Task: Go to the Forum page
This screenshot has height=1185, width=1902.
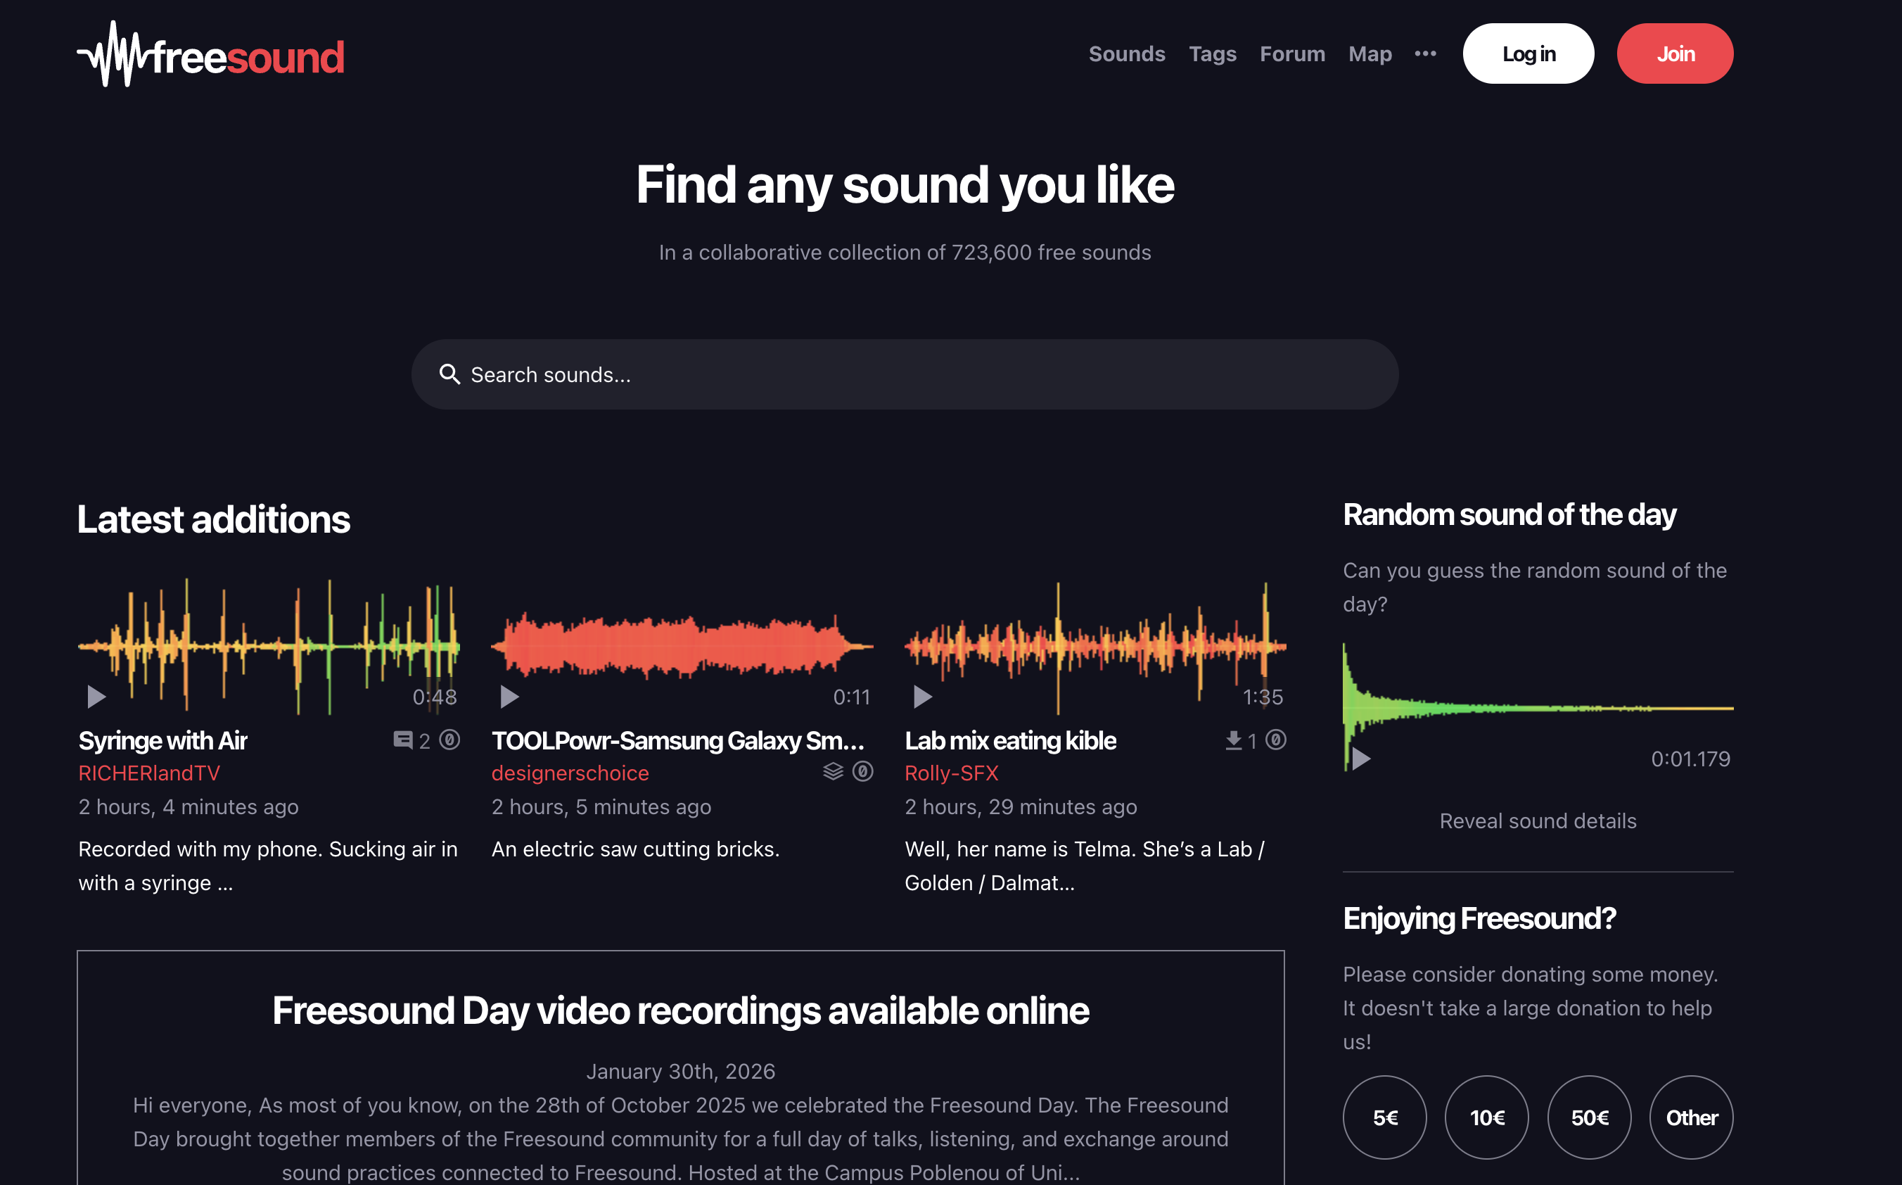Action: click(1291, 53)
